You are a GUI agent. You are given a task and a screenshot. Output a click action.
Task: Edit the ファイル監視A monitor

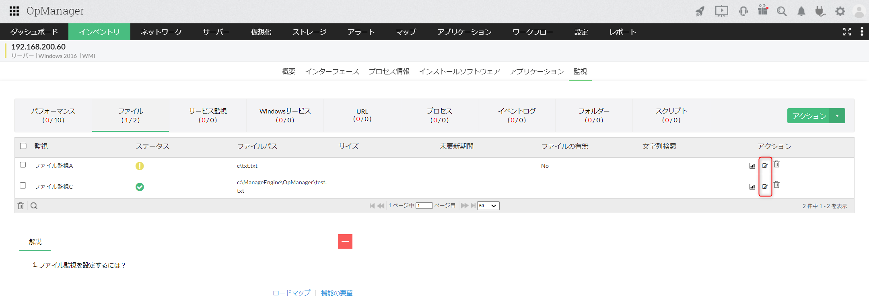[x=765, y=165]
